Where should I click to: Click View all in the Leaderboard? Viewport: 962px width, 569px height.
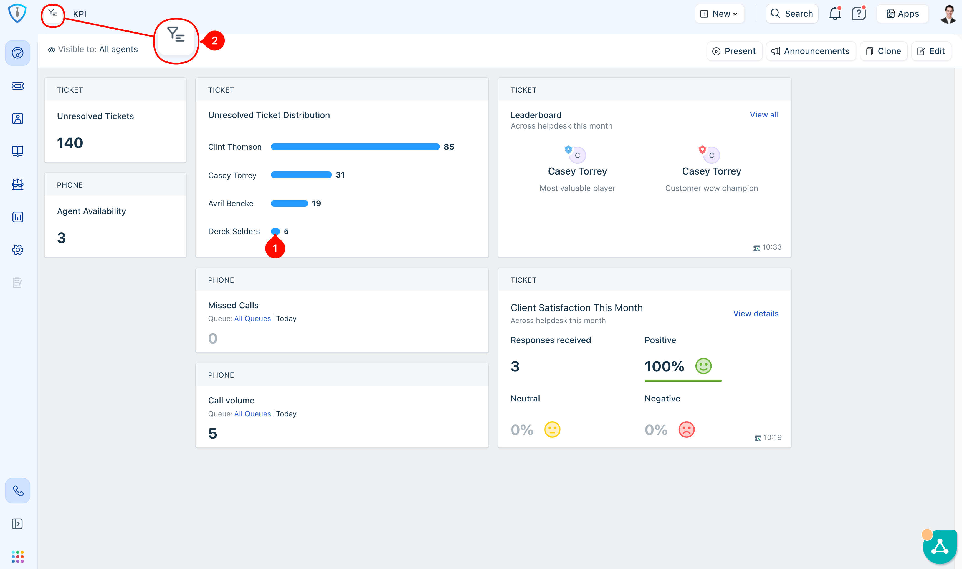tap(764, 115)
